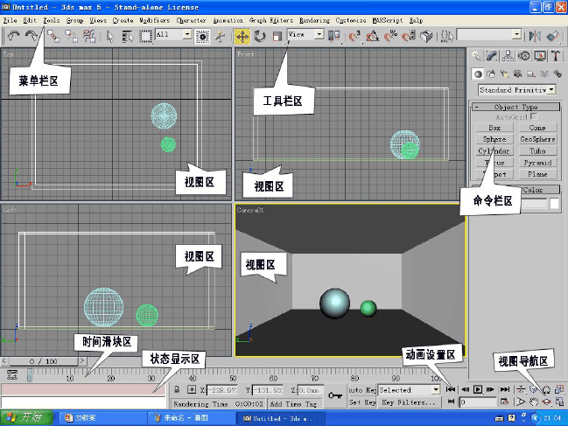Viewport: 568px width, 426px height.
Task: Select the Rotate transform tool
Action: [x=260, y=36]
